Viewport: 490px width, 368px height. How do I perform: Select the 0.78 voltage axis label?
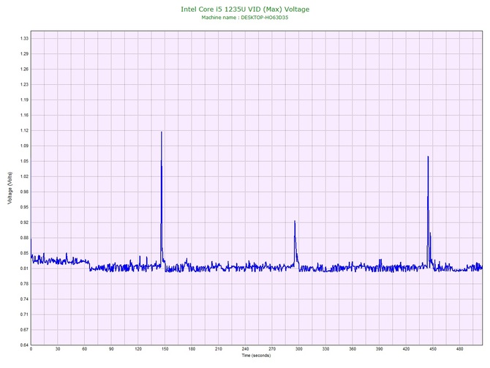pos(24,284)
